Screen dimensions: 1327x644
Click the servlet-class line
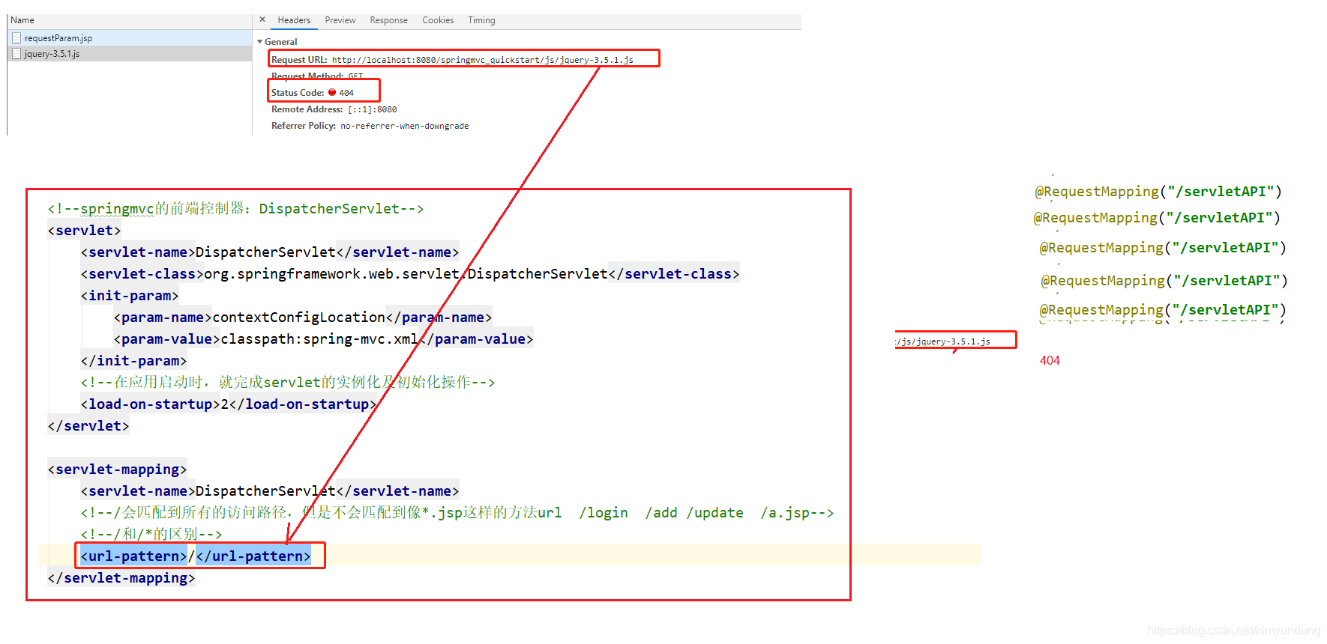coord(410,274)
